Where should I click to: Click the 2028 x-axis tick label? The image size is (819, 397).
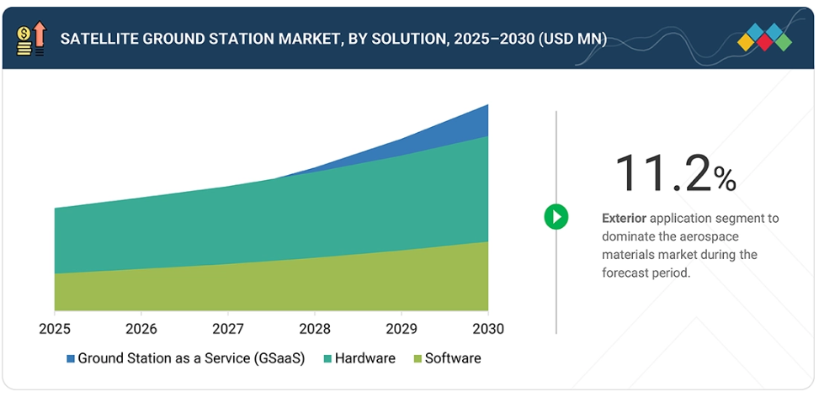[315, 329]
